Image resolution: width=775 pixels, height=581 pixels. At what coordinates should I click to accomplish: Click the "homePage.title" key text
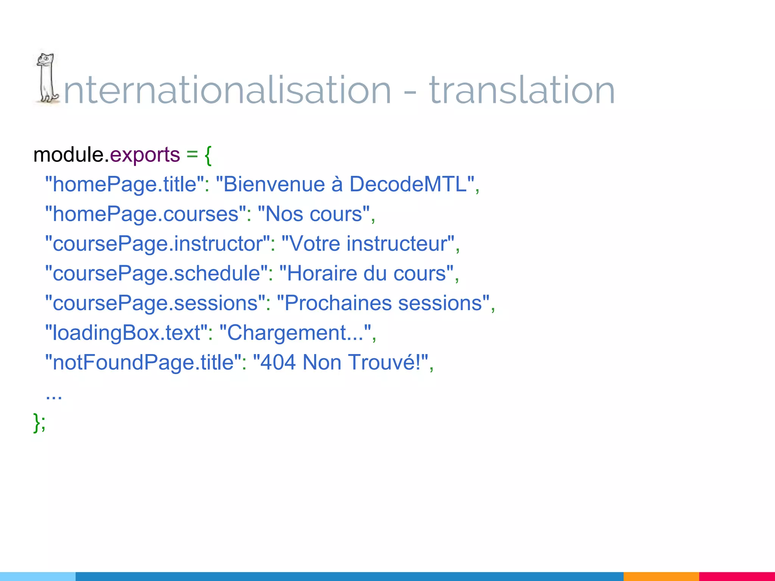[x=124, y=185]
